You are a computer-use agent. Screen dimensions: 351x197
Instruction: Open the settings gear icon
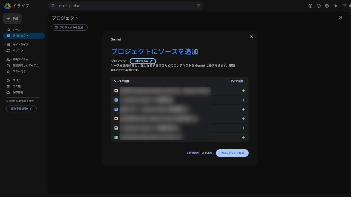click(x=327, y=6)
